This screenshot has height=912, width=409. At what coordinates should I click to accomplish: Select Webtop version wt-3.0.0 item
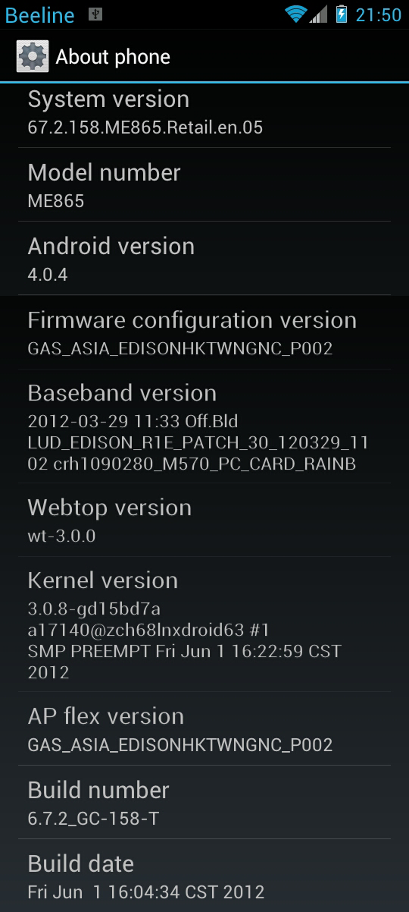coord(204,520)
